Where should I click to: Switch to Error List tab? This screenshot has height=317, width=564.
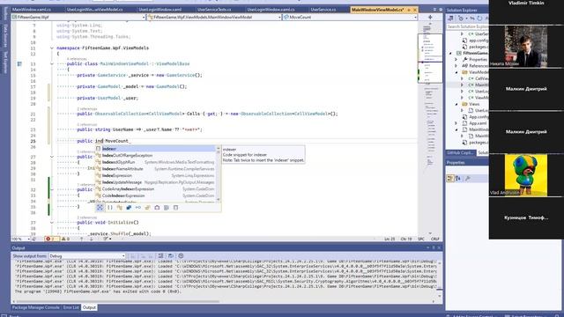coord(70,307)
